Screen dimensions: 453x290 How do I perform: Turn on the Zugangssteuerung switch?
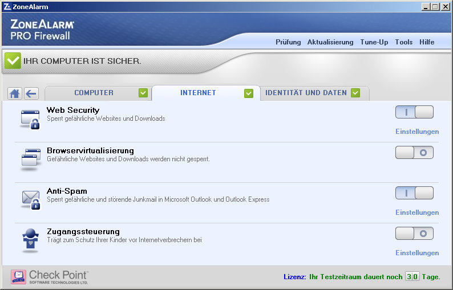click(414, 233)
